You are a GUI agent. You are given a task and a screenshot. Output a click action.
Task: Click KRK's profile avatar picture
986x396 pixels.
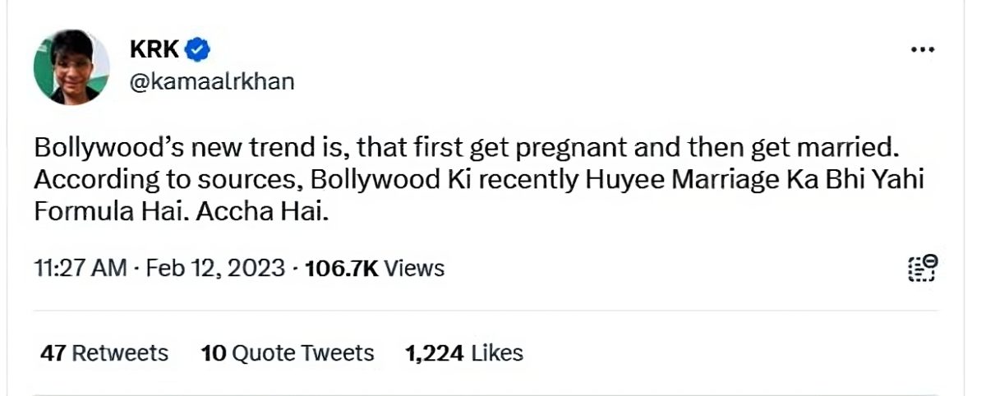click(x=71, y=66)
